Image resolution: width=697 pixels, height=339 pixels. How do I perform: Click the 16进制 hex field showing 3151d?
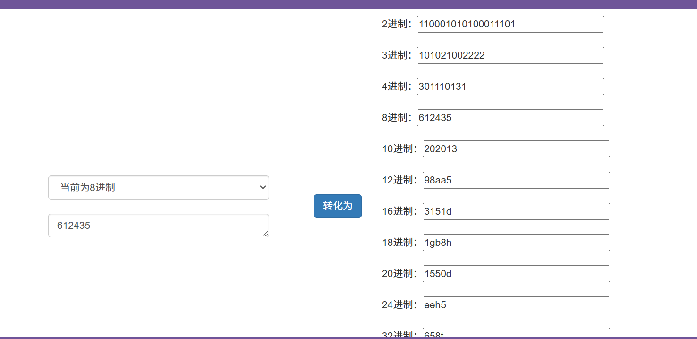pyautogui.click(x=516, y=211)
